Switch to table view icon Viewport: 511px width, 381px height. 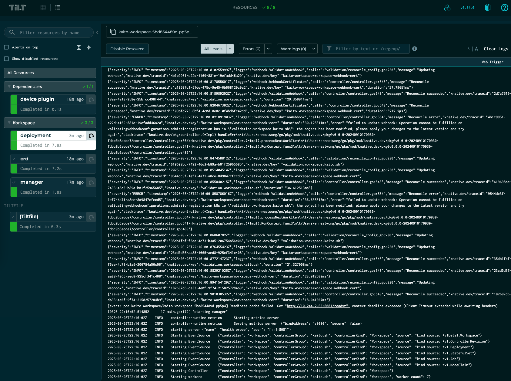click(43, 8)
